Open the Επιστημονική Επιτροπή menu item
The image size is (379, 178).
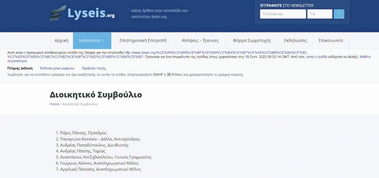click(143, 41)
